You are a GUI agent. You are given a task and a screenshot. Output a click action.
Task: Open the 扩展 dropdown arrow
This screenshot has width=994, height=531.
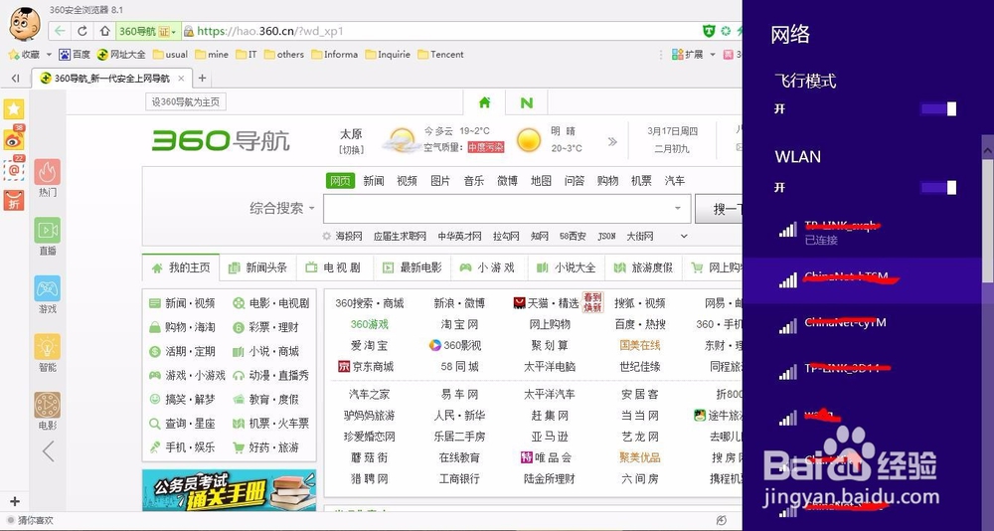(x=713, y=55)
